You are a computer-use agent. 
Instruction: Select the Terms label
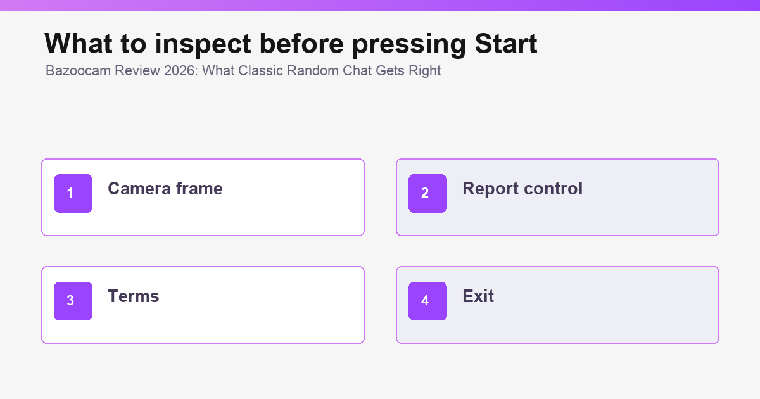tap(134, 296)
